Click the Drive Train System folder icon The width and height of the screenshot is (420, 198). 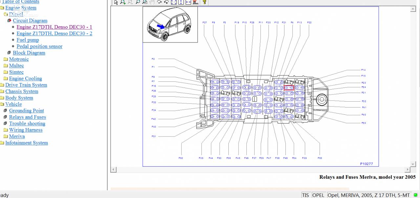2,85
